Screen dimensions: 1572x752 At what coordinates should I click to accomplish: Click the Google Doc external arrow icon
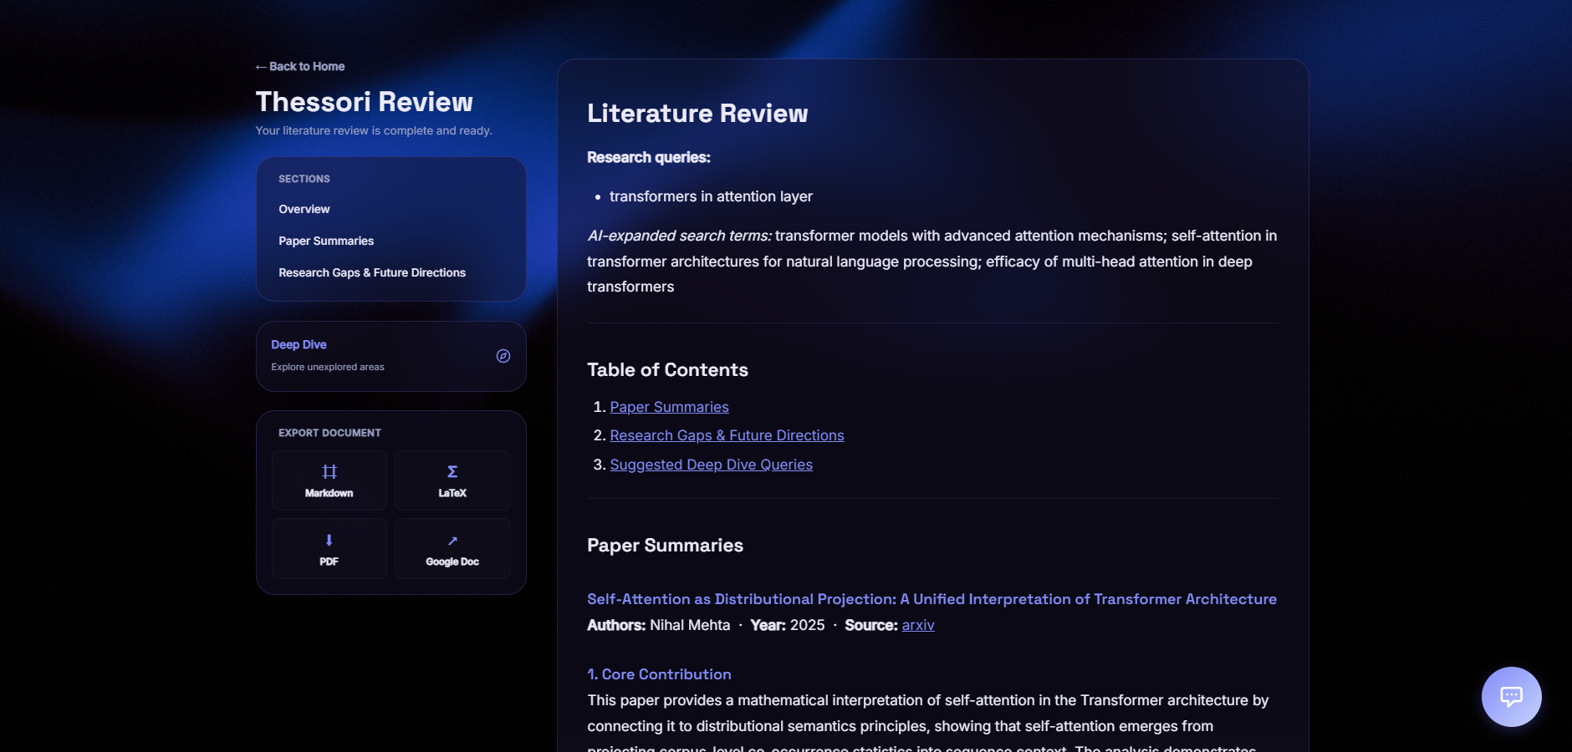coord(452,541)
